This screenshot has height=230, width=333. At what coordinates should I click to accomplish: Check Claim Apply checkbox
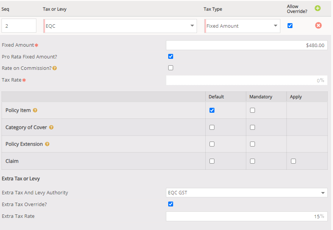pyautogui.click(x=293, y=161)
